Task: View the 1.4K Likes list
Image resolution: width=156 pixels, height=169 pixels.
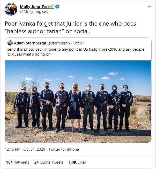Action: click(x=77, y=162)
